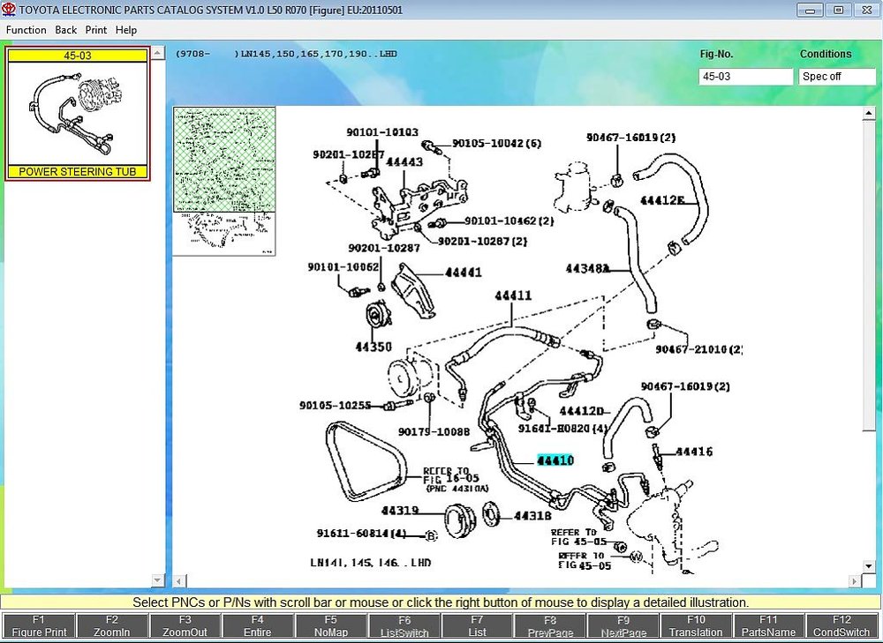Open the Function menu

click(26, 30)
